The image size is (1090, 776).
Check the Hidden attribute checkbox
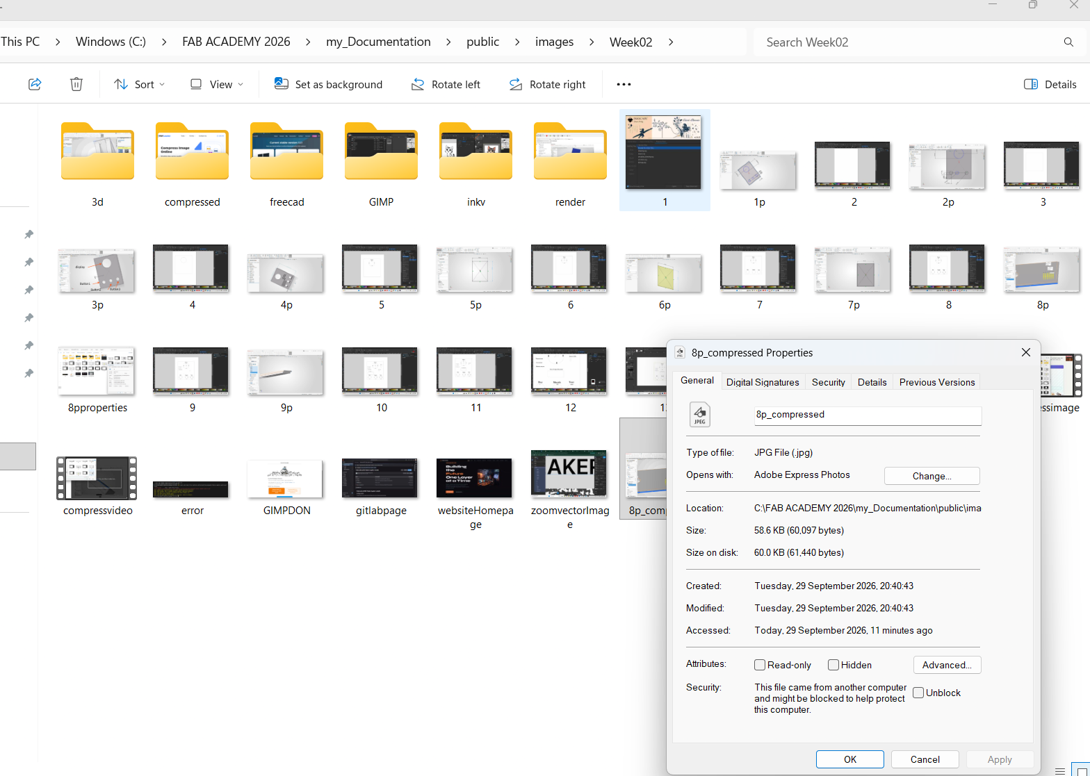point(833,665)
